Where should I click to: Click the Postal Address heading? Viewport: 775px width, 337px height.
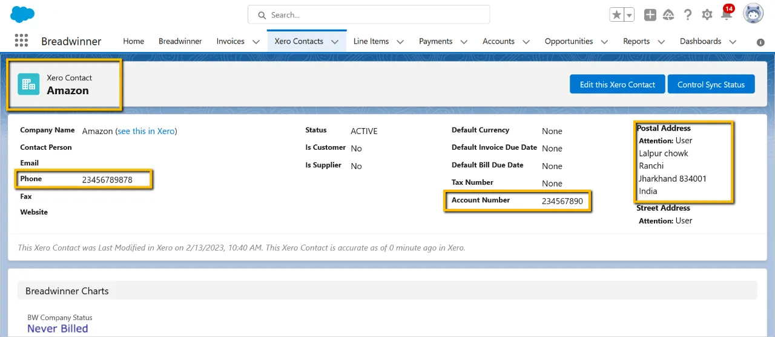coord(664,128)
